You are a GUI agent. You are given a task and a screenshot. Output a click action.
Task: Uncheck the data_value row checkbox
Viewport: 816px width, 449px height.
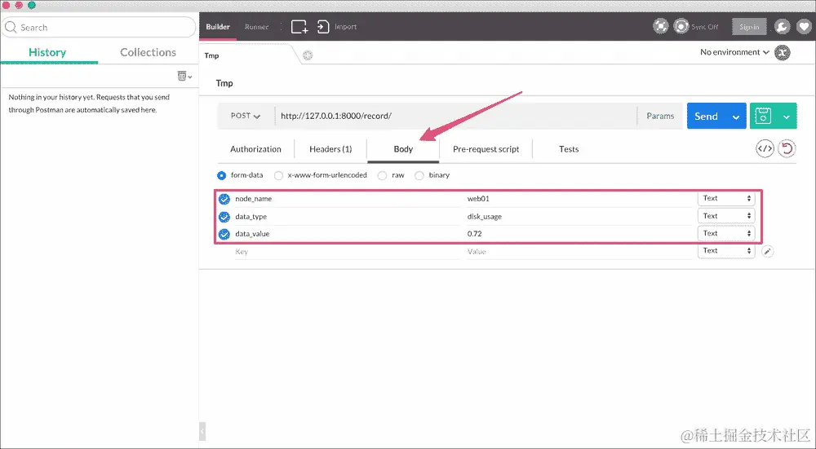pyautogui.click(x=224, y=235)
